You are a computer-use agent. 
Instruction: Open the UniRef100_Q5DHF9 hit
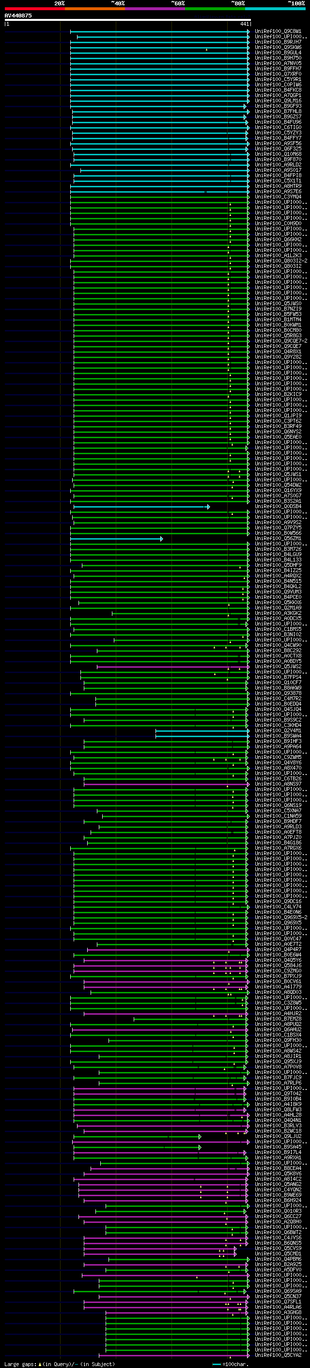click(x=278, y=565)
